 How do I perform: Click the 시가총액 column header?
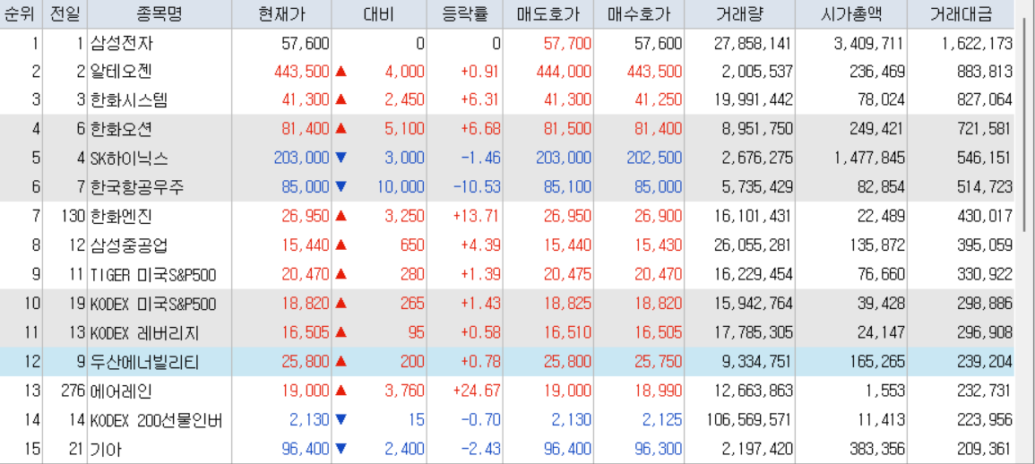tap(850, 14)
